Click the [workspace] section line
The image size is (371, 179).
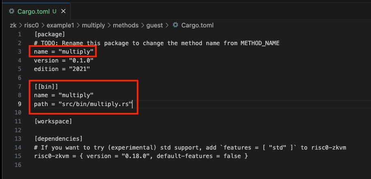pos(53,121)
